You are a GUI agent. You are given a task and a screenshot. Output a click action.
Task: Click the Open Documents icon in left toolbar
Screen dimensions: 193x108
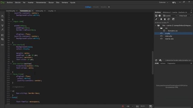(2, 16)
